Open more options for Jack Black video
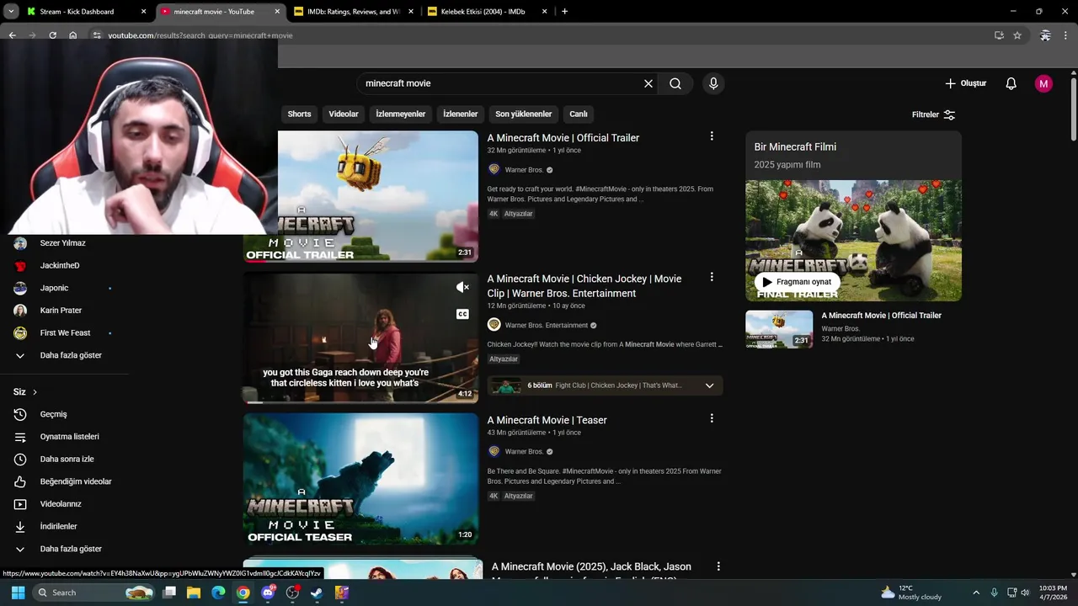1078x606 pixels. tap(718, 567)
